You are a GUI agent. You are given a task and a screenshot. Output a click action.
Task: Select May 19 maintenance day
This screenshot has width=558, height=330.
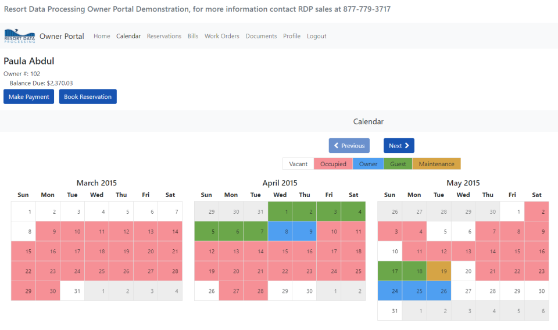[439, 271]
